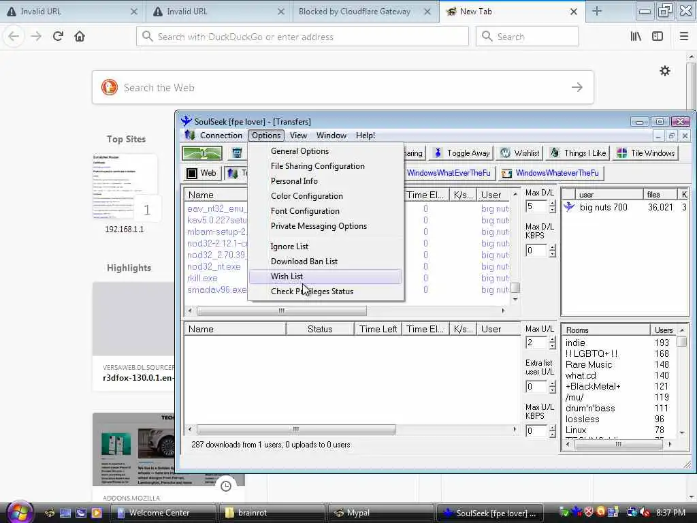Select Personal Info menu entry

click(294, 181)
